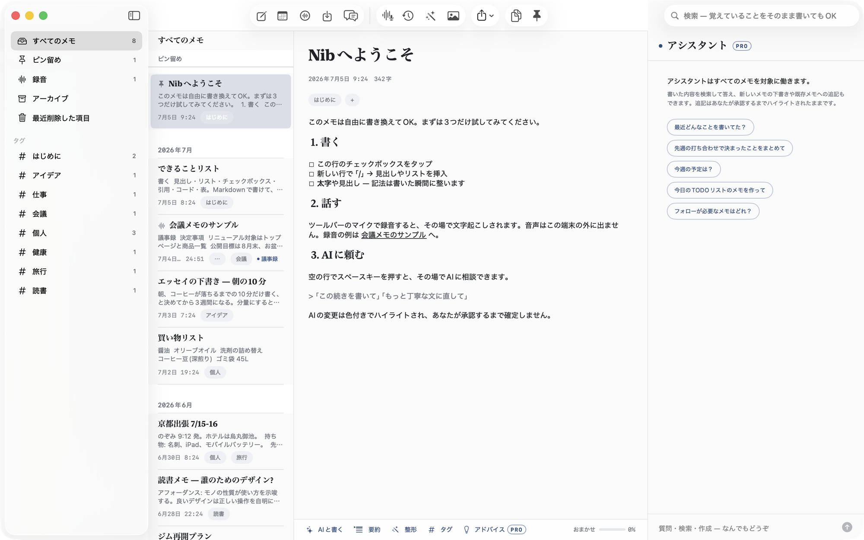Open the chat bubbles assistant icon
864x540 pixels.
[350, 16]
